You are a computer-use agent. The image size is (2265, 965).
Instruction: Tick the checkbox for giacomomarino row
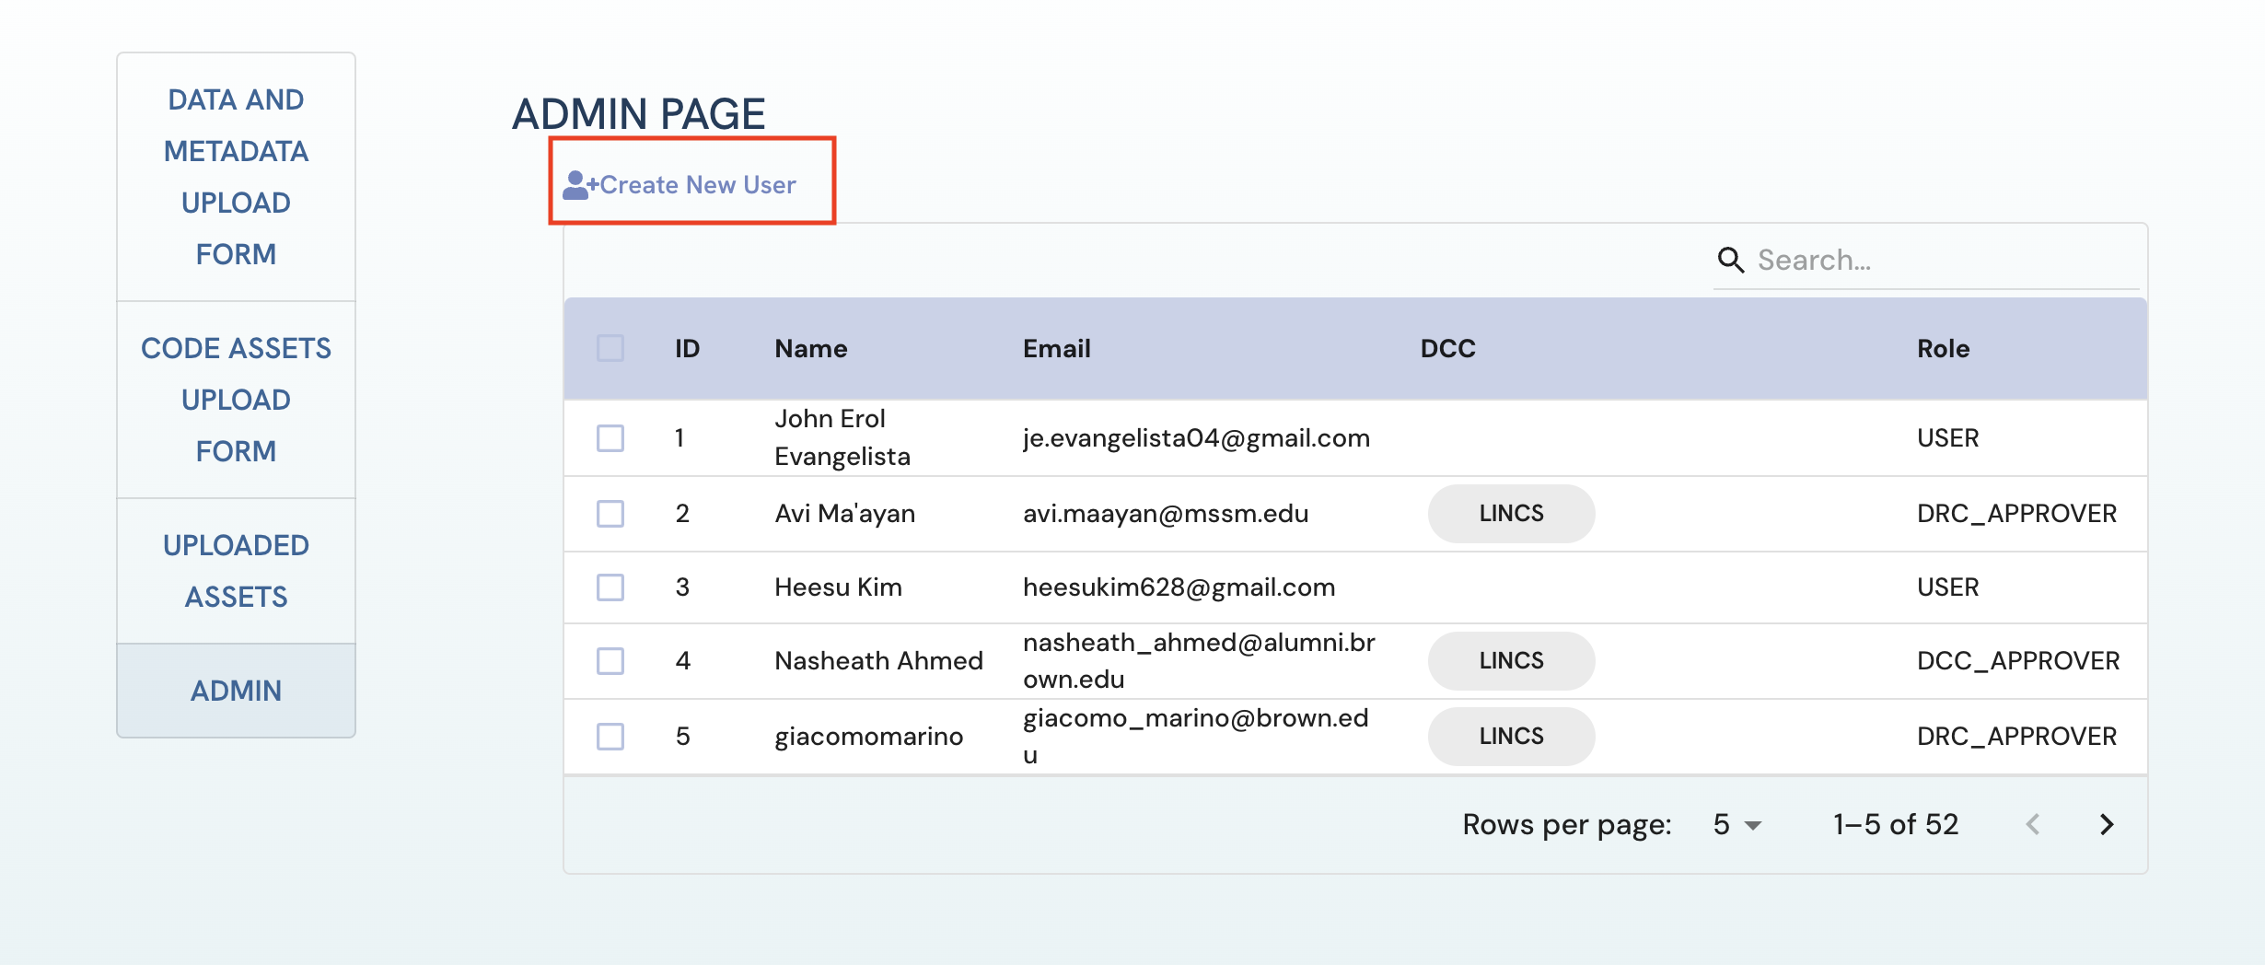point(610,737)
